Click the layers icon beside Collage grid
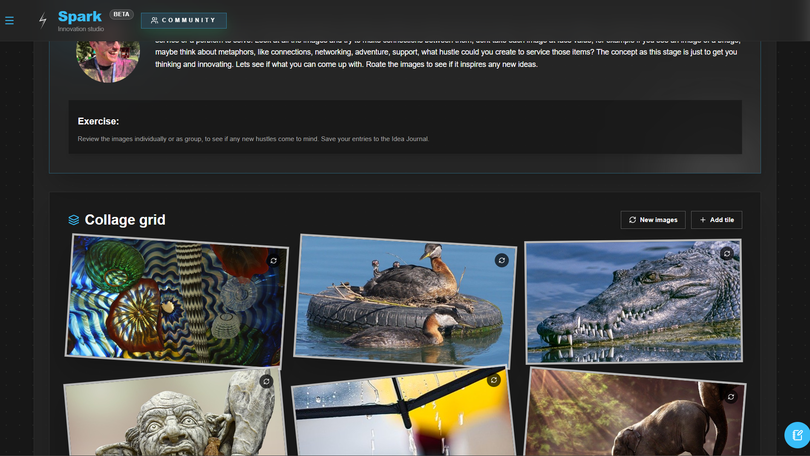 click(74, 219)
